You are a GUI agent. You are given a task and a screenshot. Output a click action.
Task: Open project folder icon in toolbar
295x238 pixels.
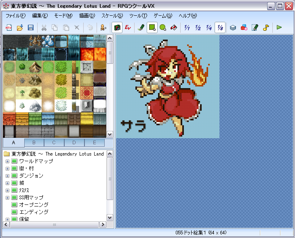(20, 27)
